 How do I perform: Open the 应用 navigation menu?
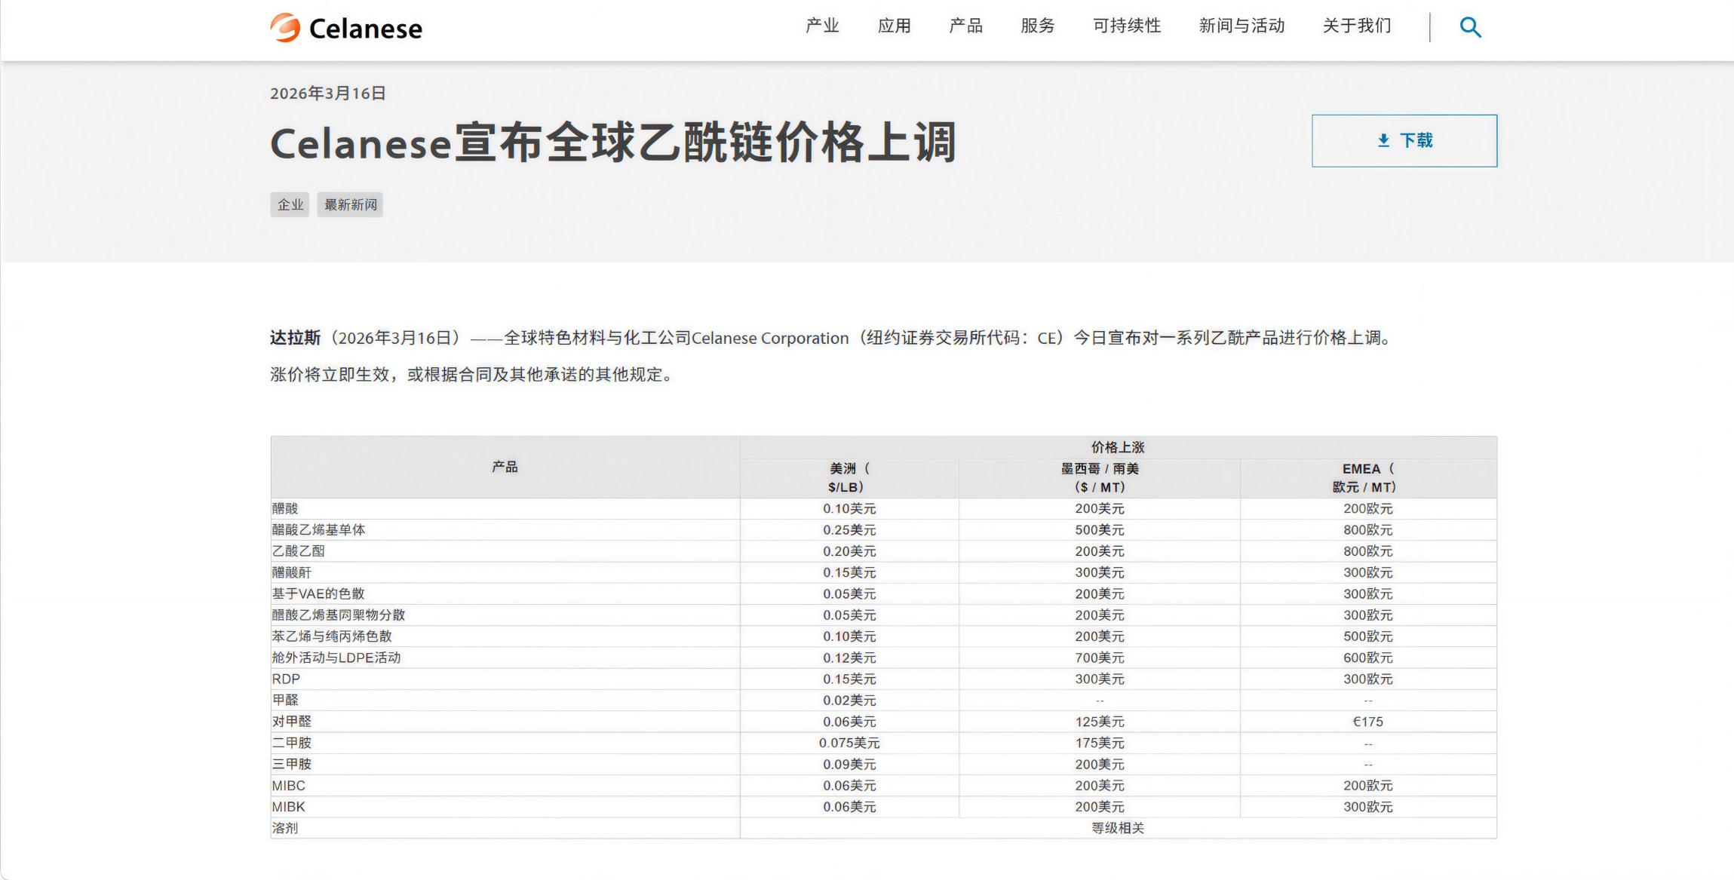[894, 26]
